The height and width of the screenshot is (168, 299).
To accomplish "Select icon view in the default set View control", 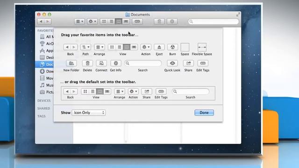I will 85,91.
